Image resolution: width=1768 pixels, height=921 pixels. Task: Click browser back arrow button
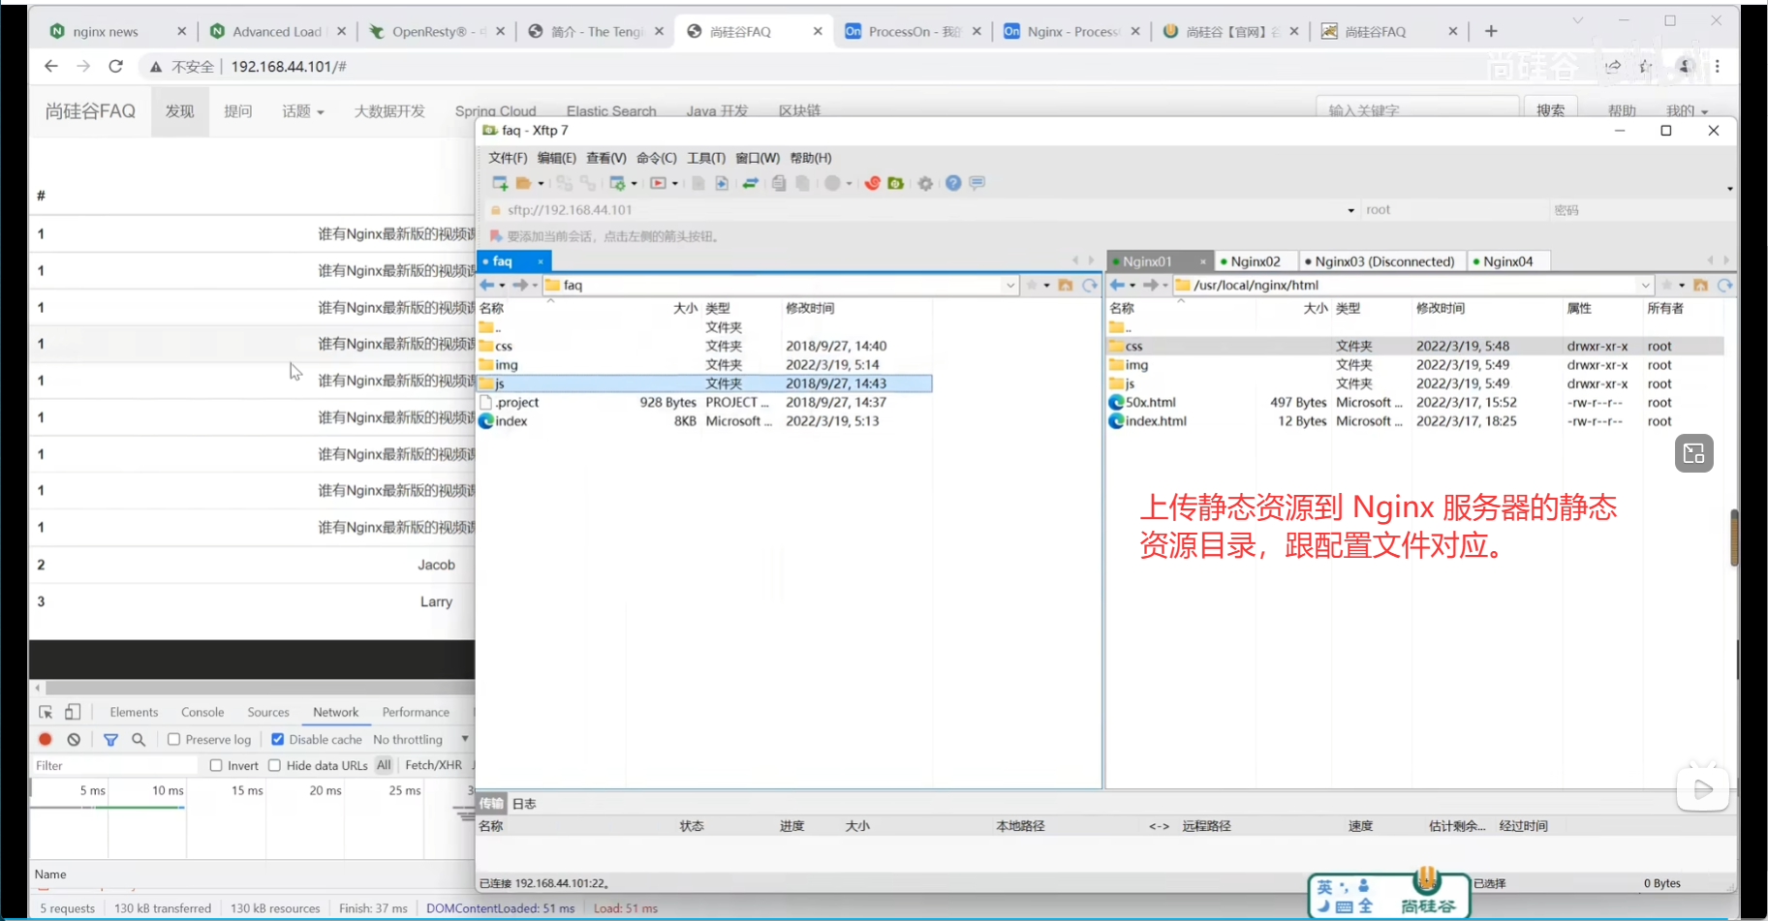pyautogui.click(x=50, y=66)
